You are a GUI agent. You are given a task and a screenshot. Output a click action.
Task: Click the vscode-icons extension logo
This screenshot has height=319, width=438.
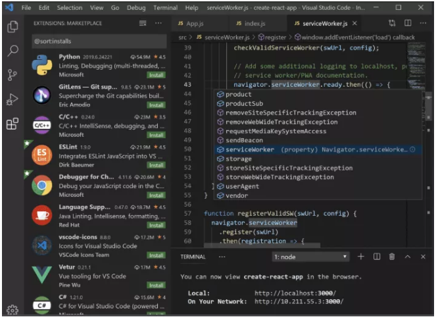(42, 245)
